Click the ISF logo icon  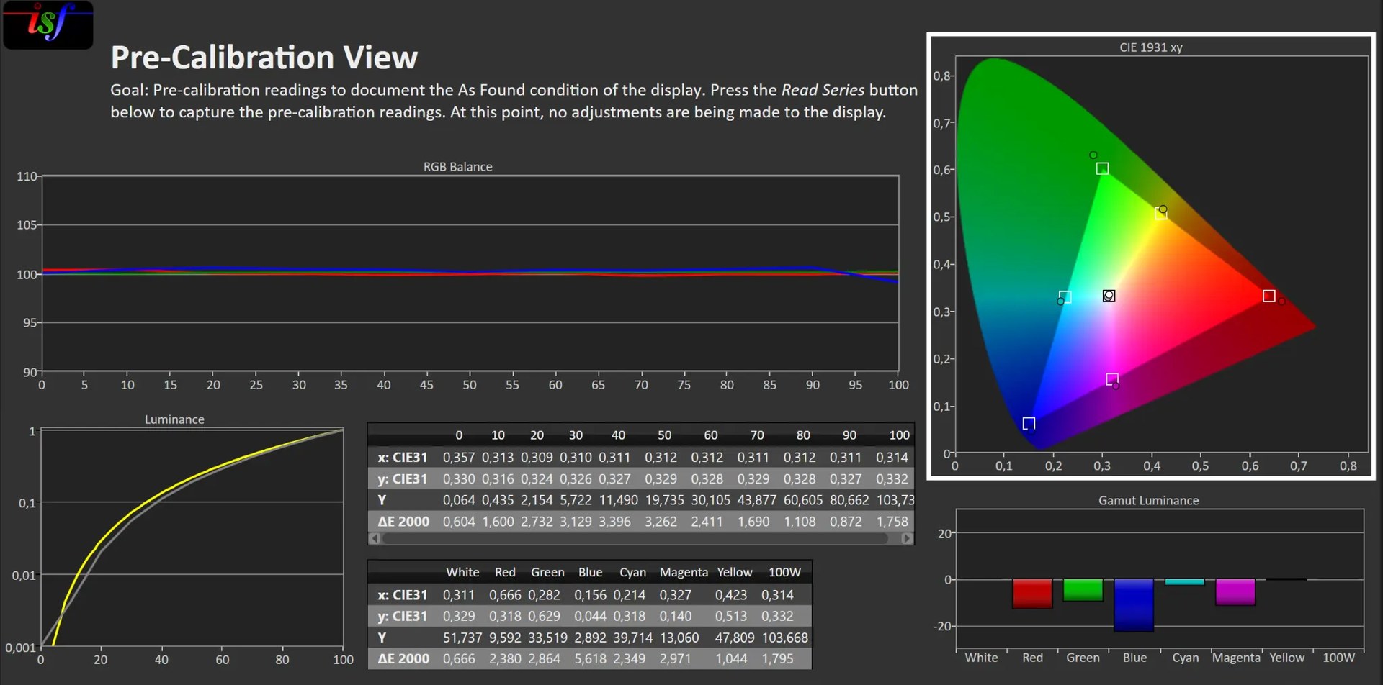click(48, 24)
